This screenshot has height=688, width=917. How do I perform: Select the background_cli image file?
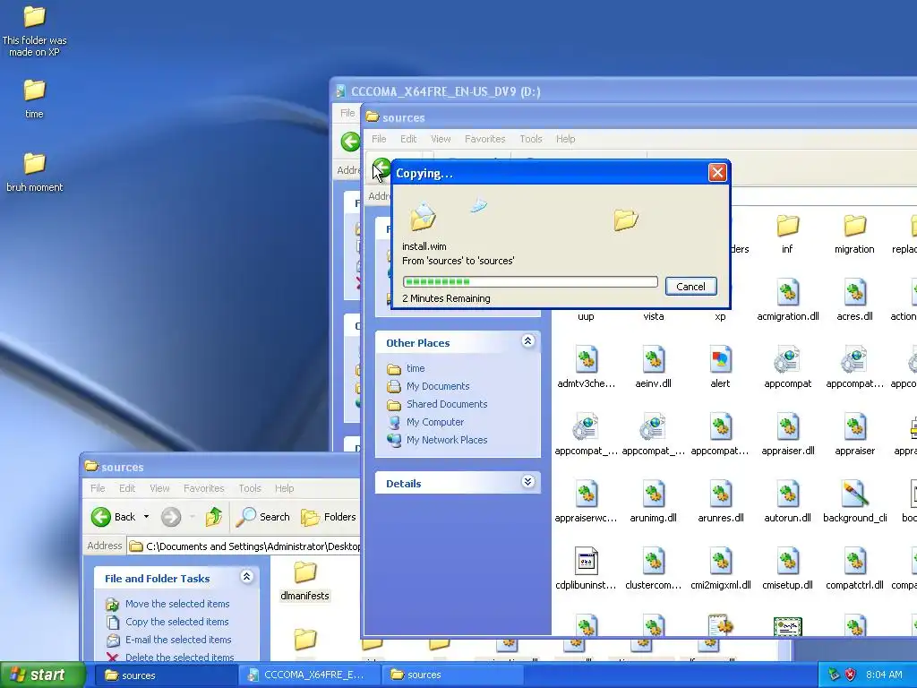(854, 502)
